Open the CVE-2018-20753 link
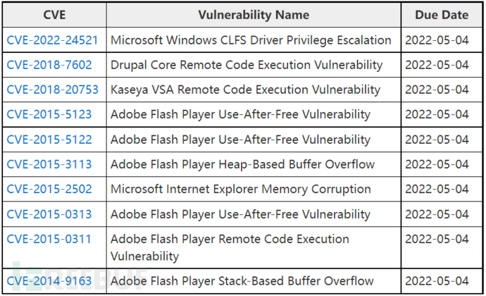This screenshot has height=296, width=486. (x=52, y=90)
